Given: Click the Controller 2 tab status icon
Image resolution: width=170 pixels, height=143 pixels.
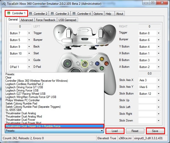Looking at the screenshot, I should tap(31, 14).
